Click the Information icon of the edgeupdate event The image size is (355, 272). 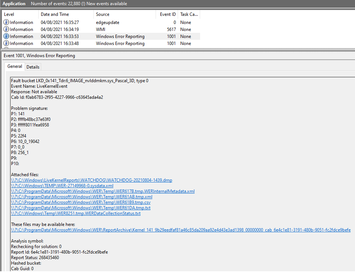tap(6, 22)
